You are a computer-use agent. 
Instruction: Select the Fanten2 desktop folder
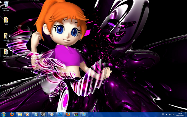(6, 37)
